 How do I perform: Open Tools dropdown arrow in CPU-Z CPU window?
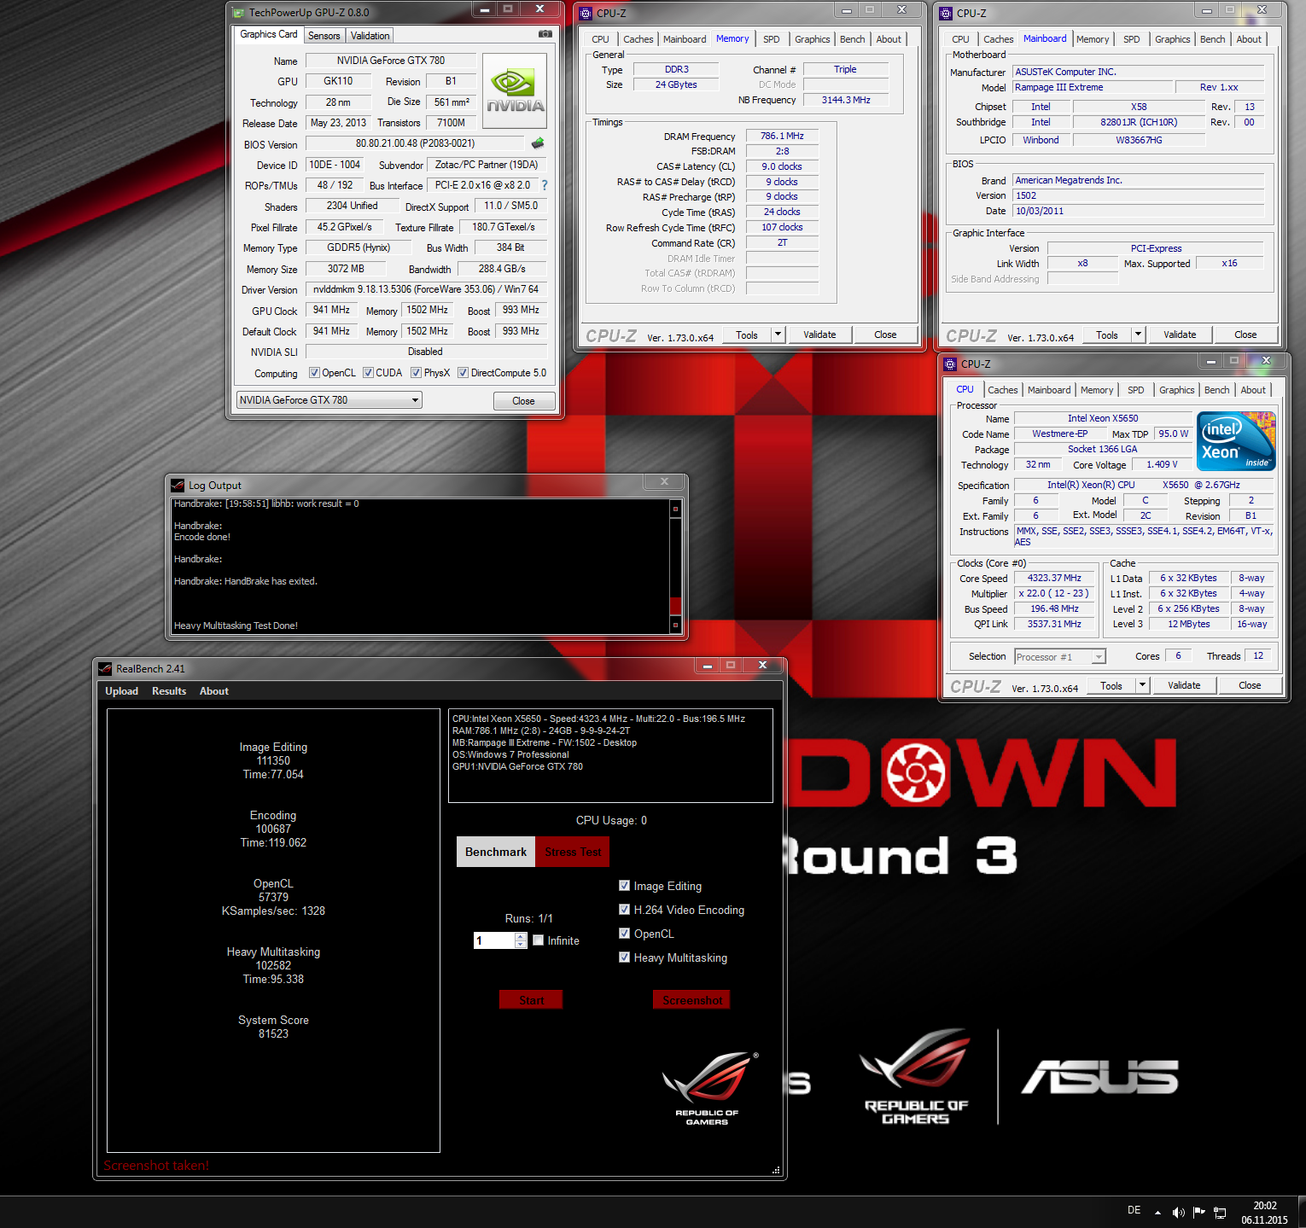point(1142,685)
